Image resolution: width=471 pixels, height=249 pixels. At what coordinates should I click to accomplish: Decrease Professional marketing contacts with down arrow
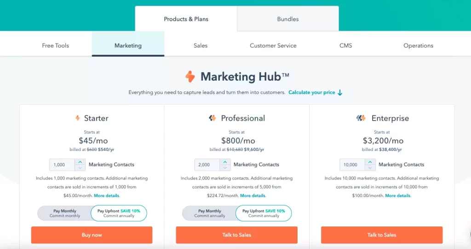(x=225, y=168)
